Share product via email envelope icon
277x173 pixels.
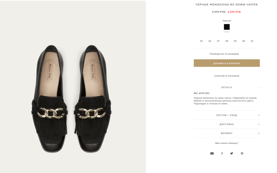(x=212, y=153)
